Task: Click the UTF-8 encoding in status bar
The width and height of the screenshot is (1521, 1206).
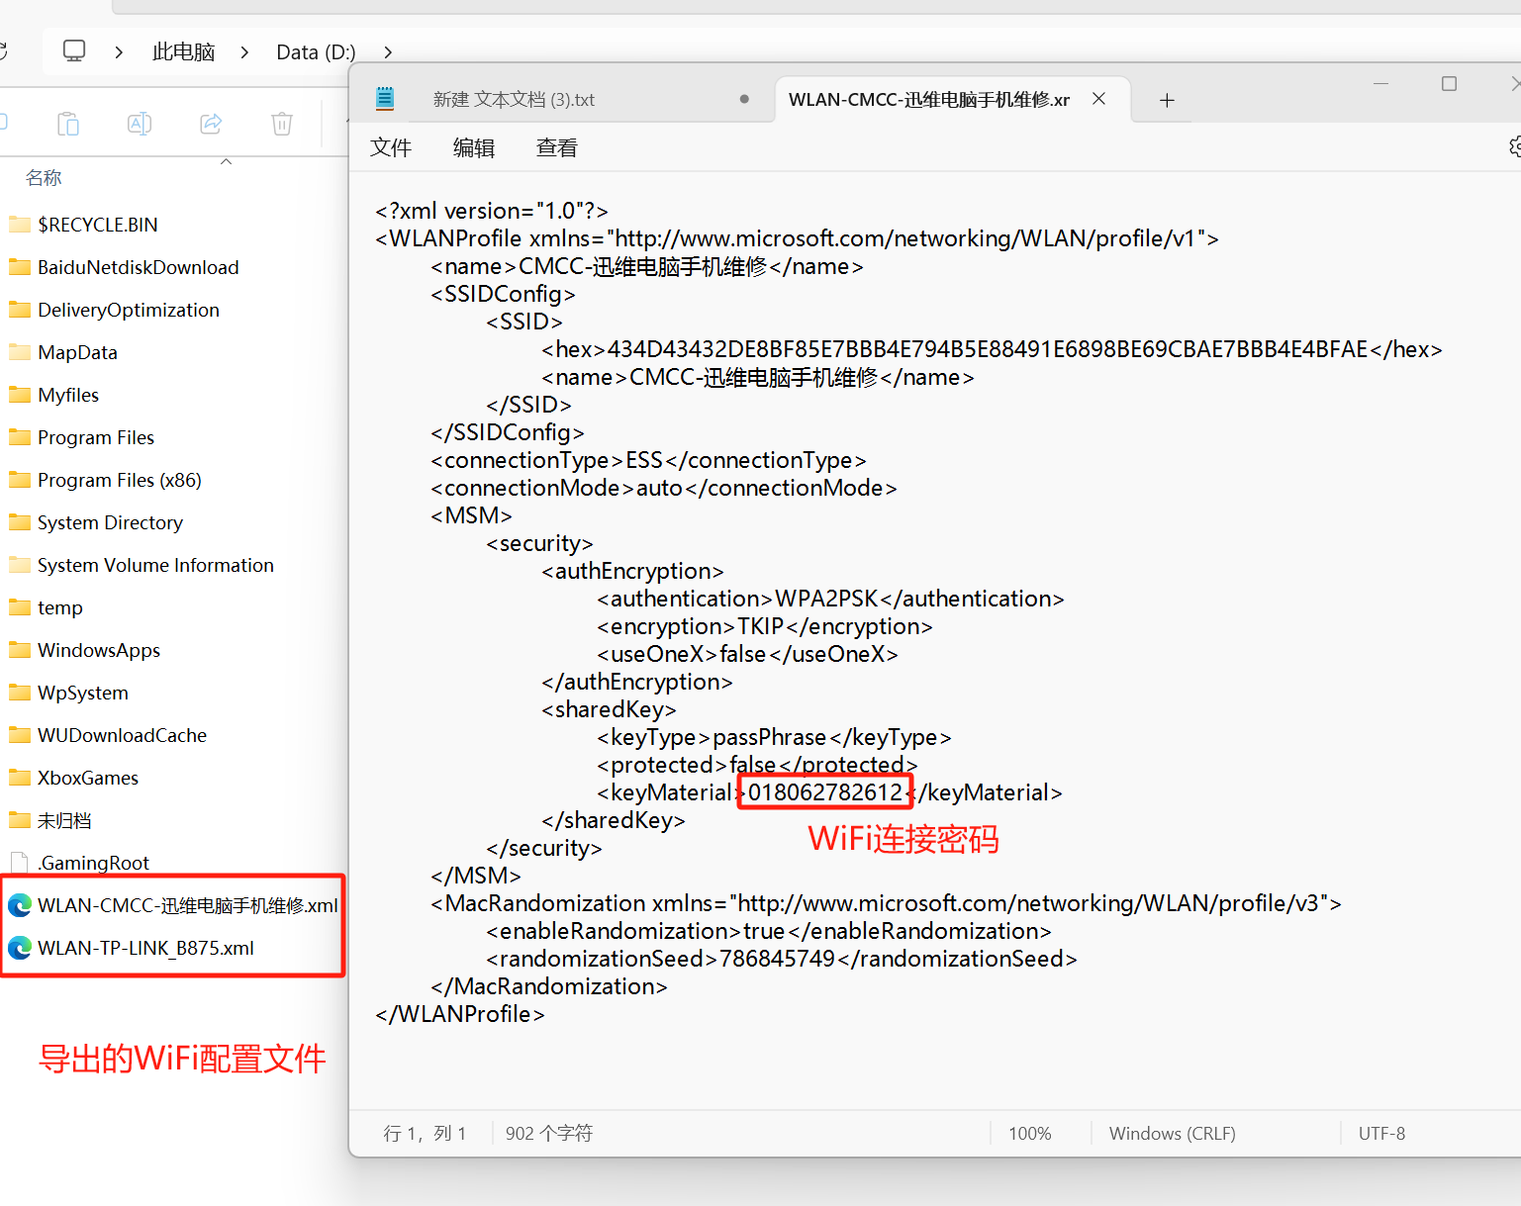Action: point(1381,1134)
